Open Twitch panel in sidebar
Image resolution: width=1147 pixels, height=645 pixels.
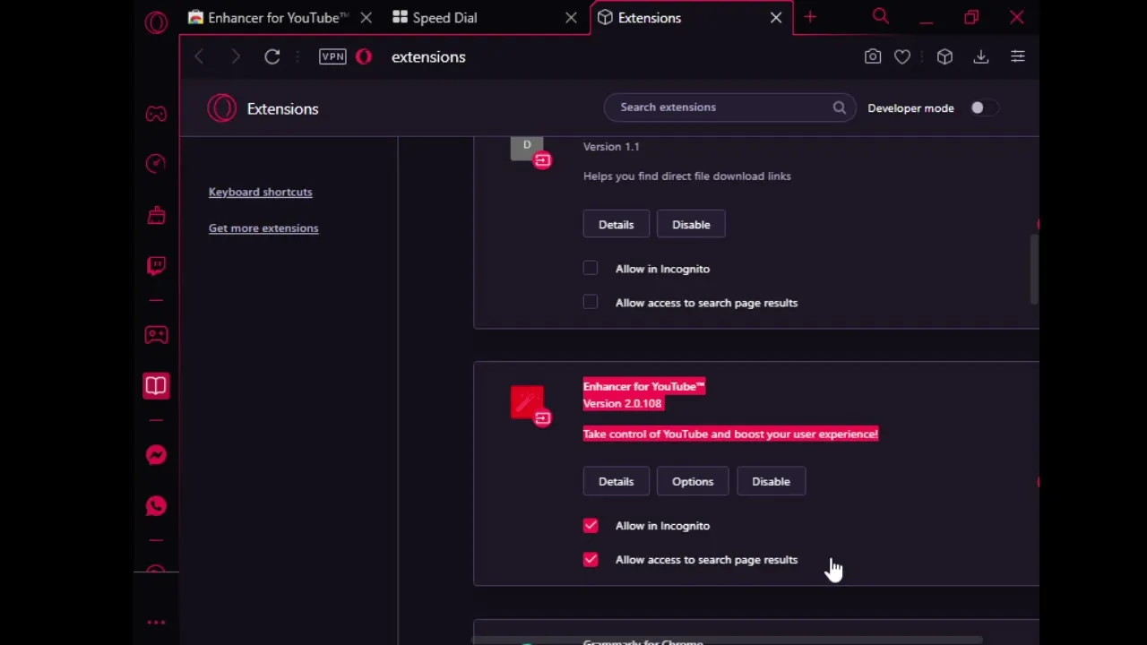[x=156, y=265]
